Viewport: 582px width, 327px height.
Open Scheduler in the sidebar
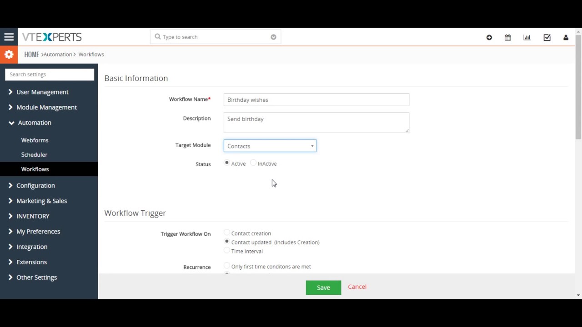pos(34,154)
